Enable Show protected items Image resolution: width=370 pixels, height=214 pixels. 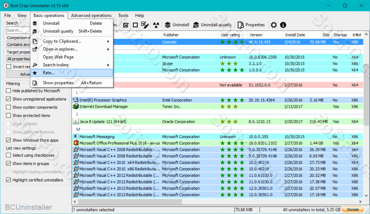click(x=9, y=116)
